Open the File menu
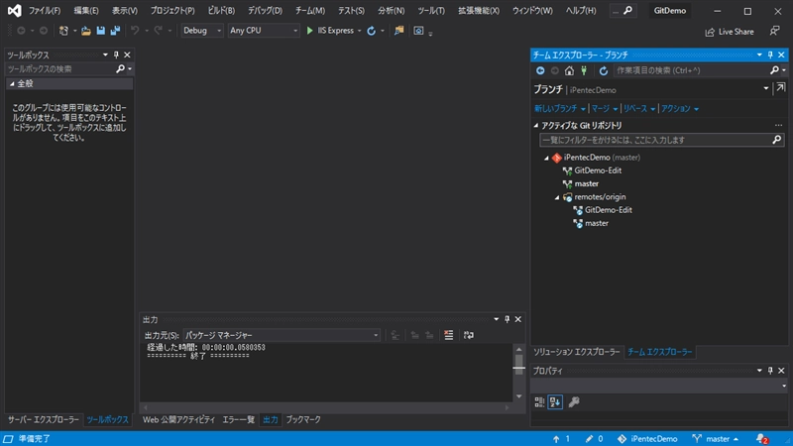793x446 pixels. pos(45,11)
